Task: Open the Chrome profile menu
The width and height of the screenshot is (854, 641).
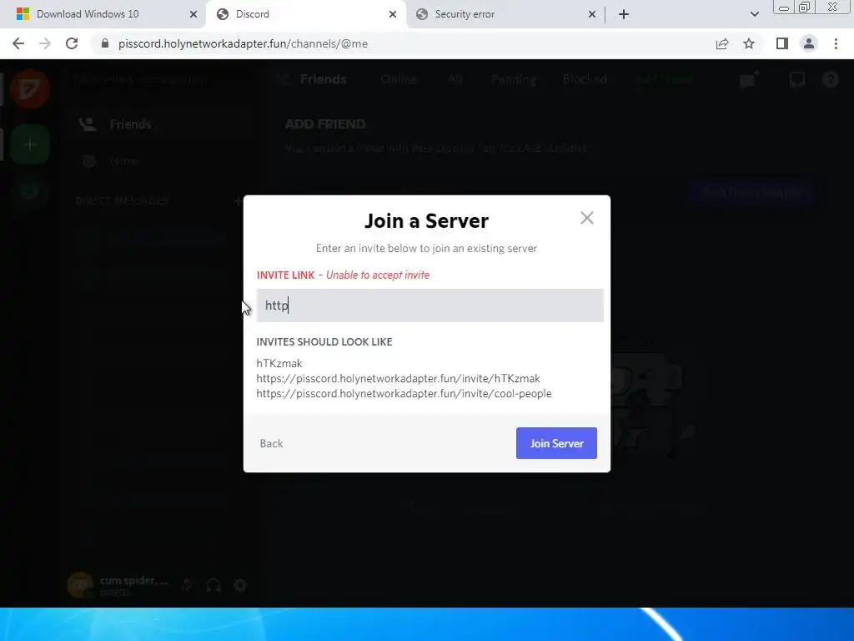Action: coord(809,43)
